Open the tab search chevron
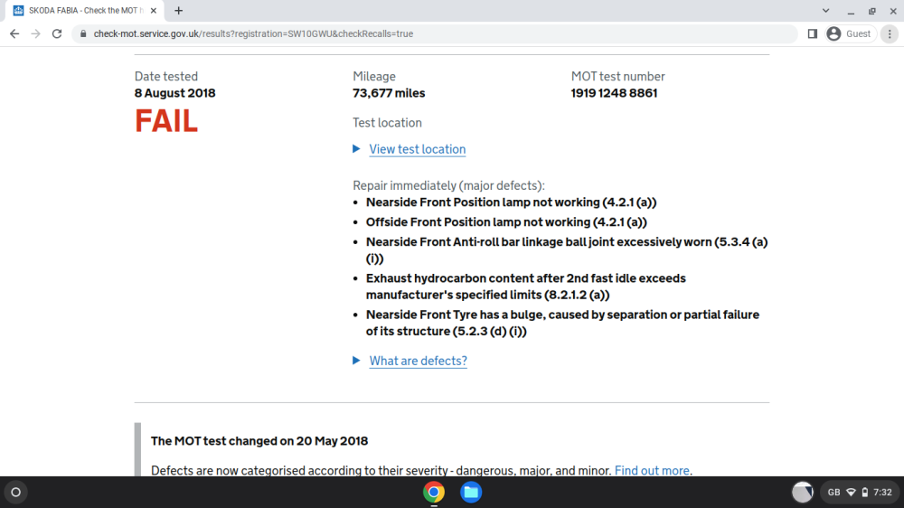Viewport: 904px width, 508px height. [825, 10]
